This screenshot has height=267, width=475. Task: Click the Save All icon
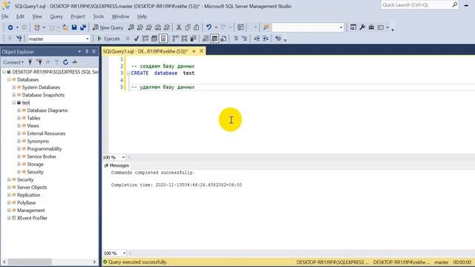[83, 27]
